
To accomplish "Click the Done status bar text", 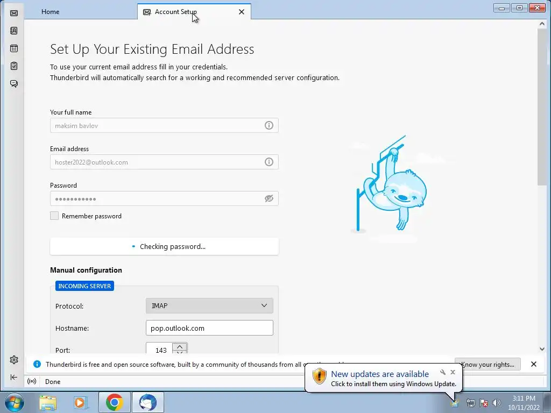I will click(x=53, y=382).
